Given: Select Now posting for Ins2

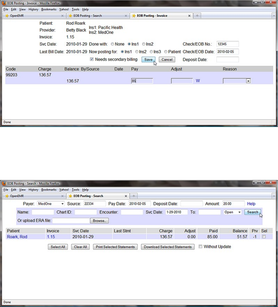Looking at the screenshot, I should pos(137,52).
